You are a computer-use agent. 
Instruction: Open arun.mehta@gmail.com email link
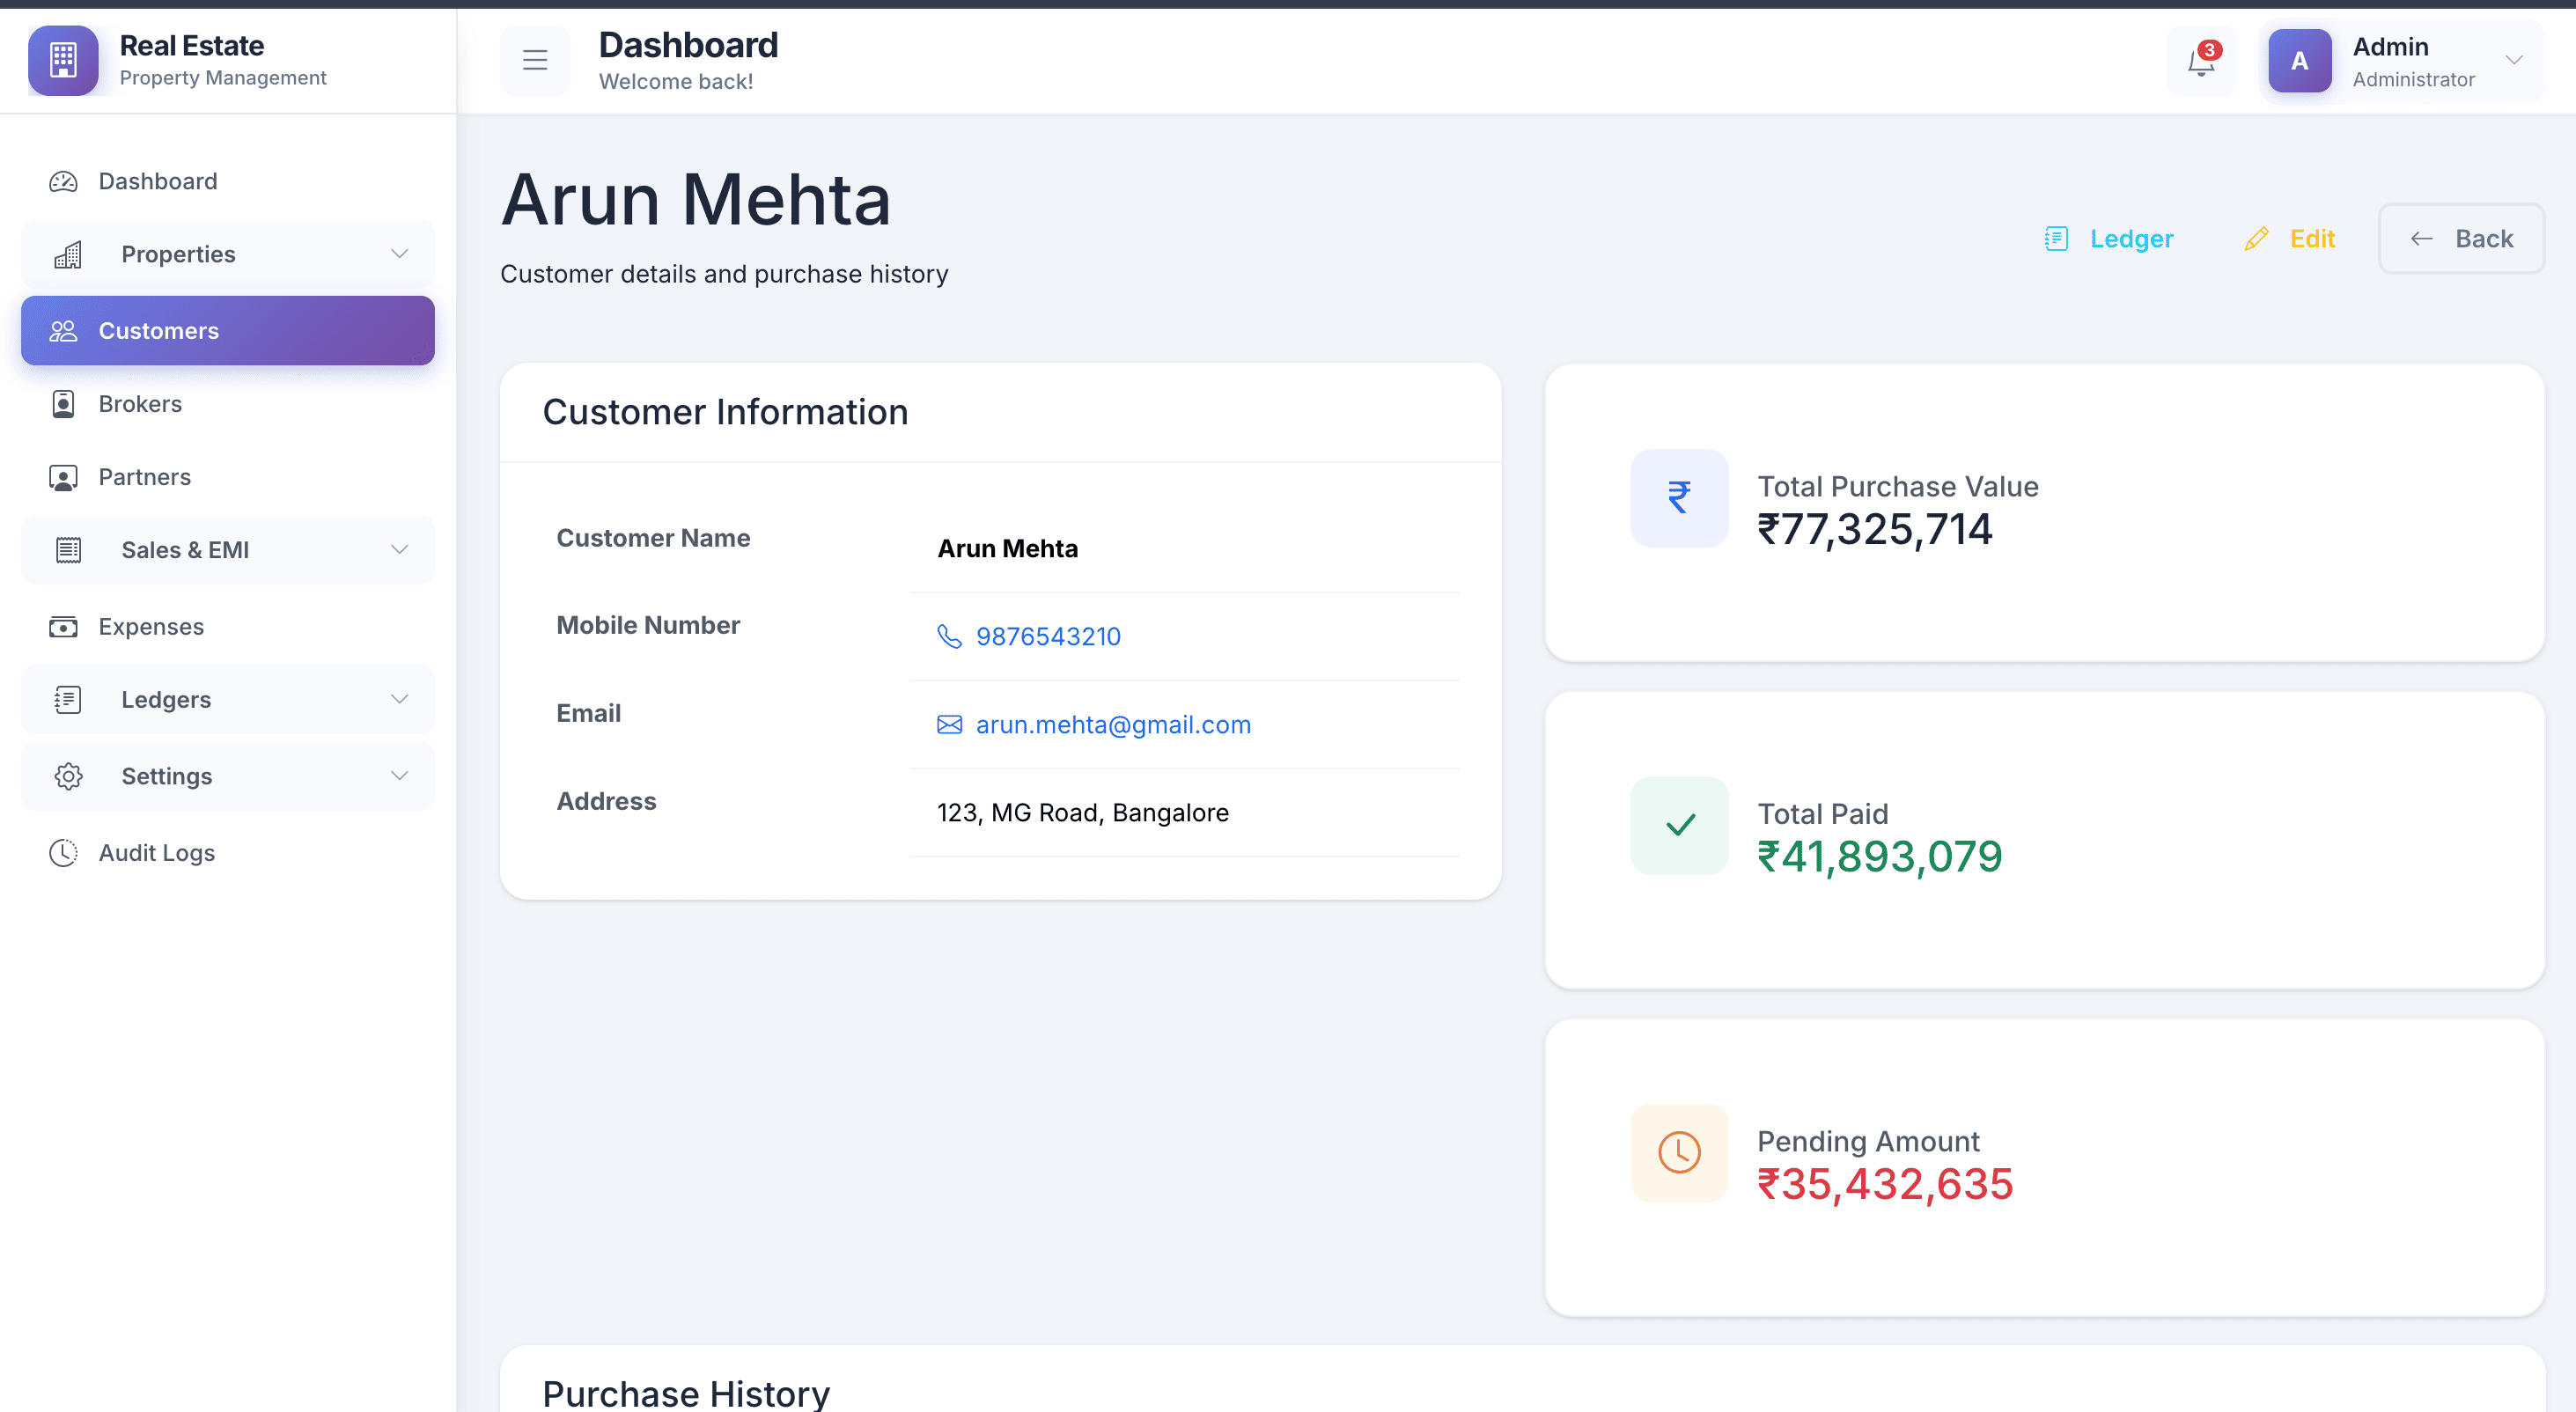(x=1113, y=724)
